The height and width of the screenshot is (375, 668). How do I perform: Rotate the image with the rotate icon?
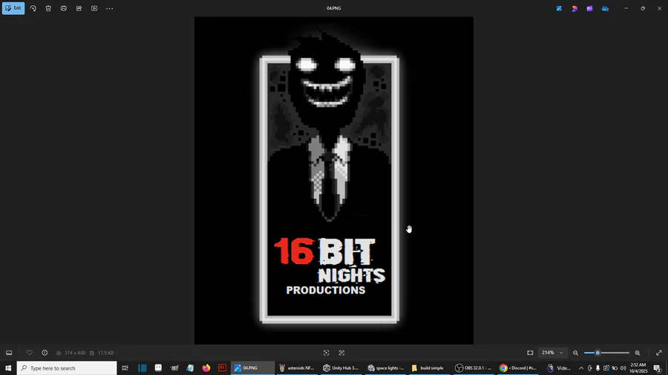(x=33, y=8)
